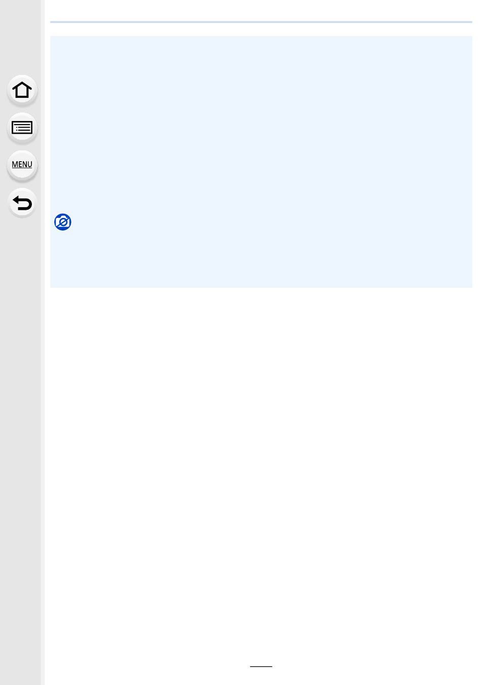Click the empty white page body area
The width and height of the screenshot is (481, 685).
coord(261,456)
